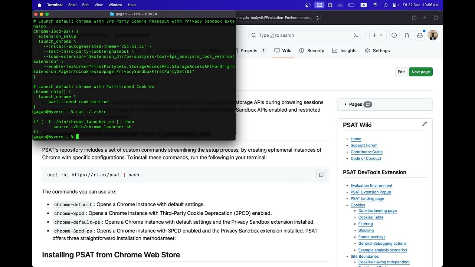Click the folder icon in Terminal title bar
The width and height of the screenshot is (475, 267).
[112, 14]
